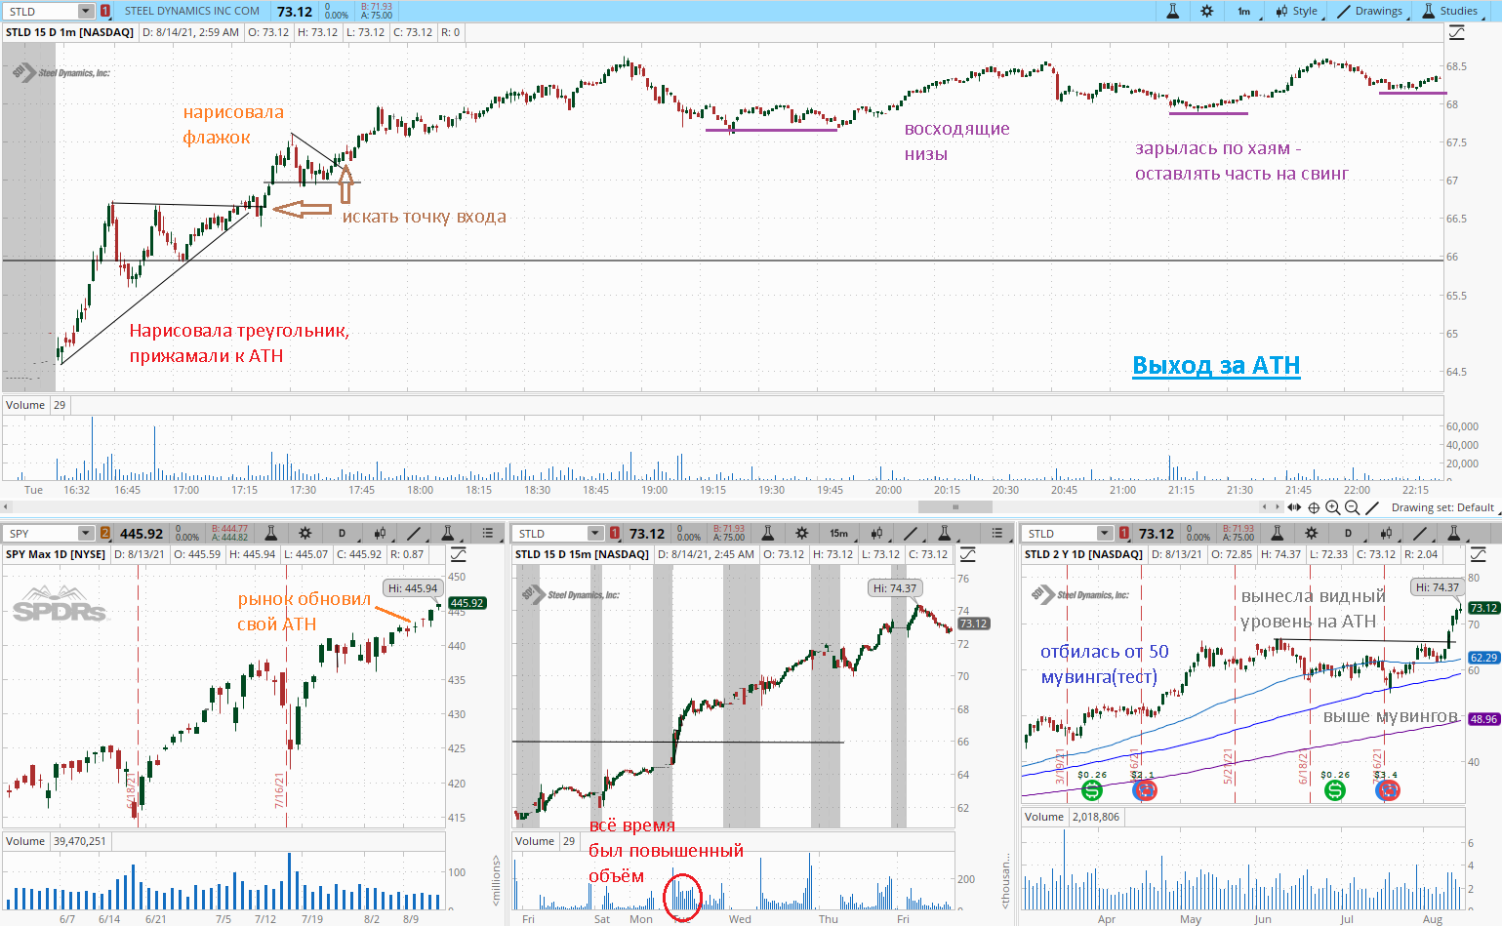1502x926 pixels.
Task: Toggle price scale icon in SPY panel
Action: (x=458, y=554)
